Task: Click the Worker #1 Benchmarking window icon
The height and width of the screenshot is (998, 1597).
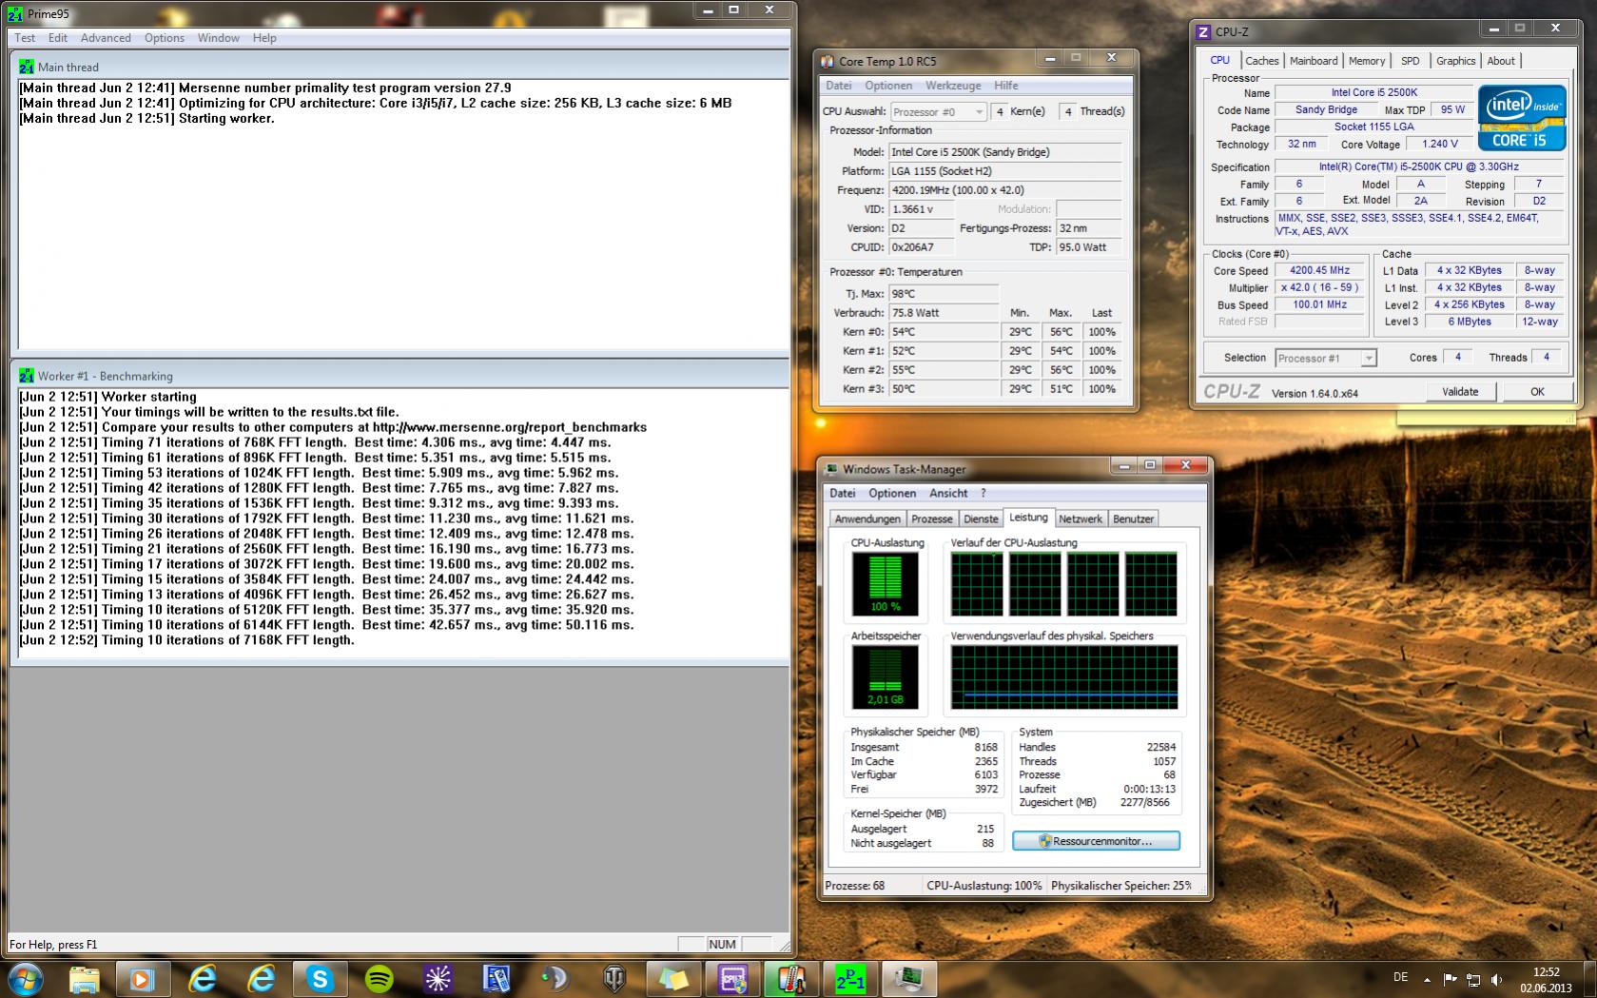Action: pos(27,376)
